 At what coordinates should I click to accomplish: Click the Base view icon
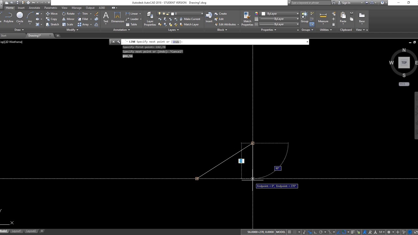coord(362,17)
